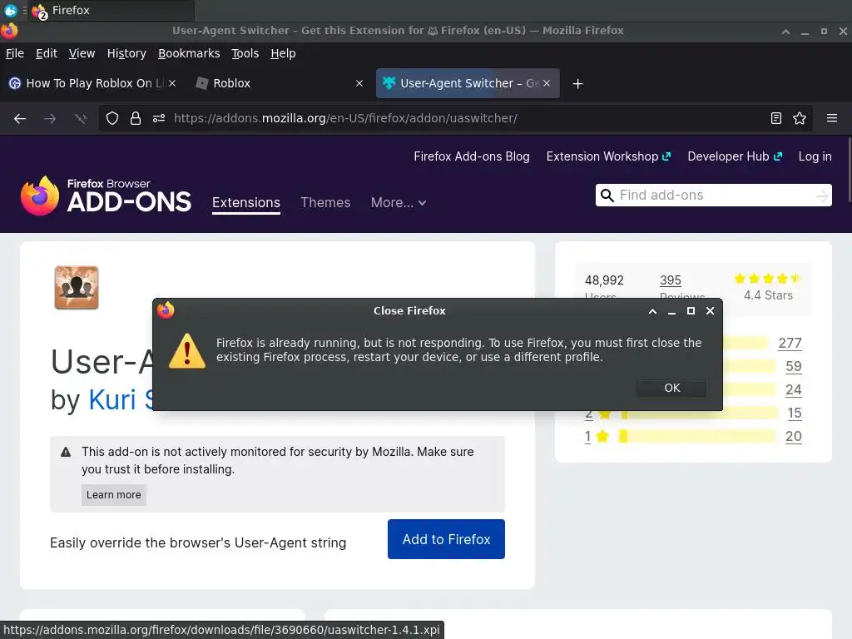Close the User-Agent Switcher tab
Image resolution: width=852 pixels, height=639 pixels.
(x=547, y=83)
